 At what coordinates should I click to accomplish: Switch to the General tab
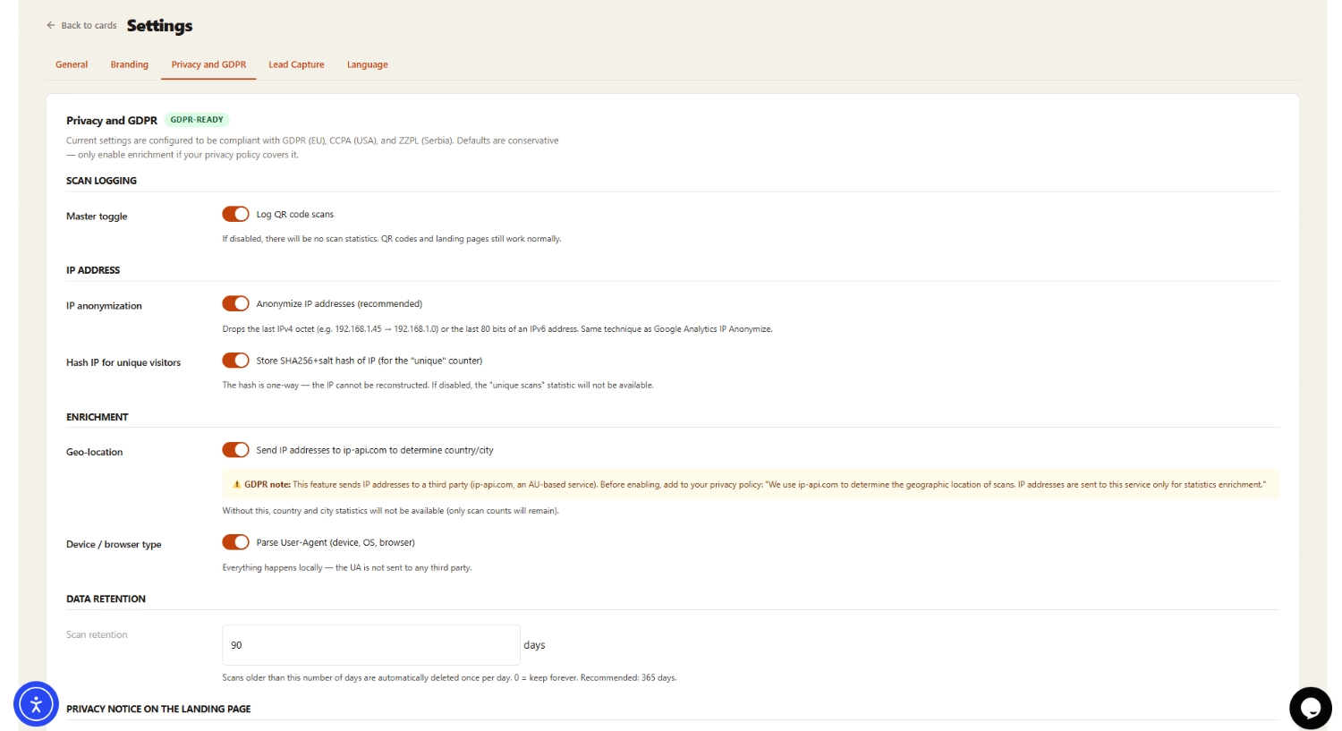pos(72,64)
